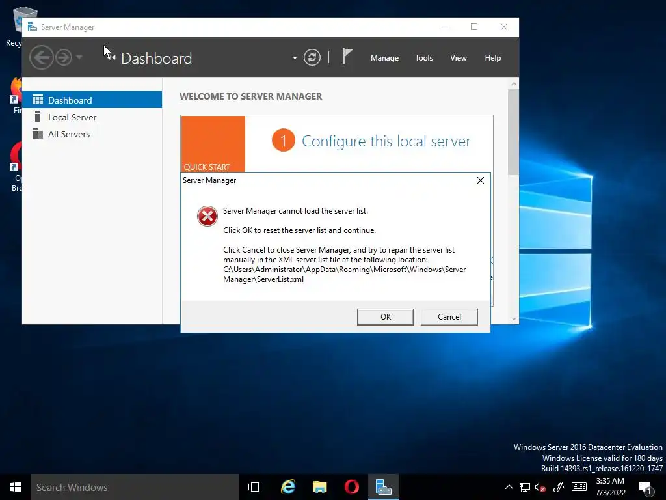
Task: Click the ServerList.xml path text in the dialog
Action: tap(345, 274)
